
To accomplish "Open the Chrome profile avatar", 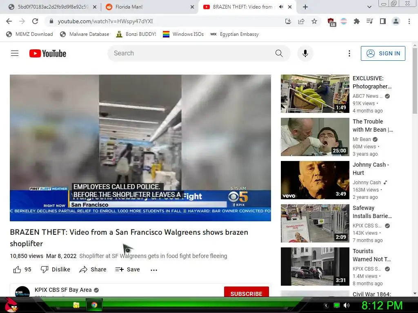I will (x=396, y=21).
